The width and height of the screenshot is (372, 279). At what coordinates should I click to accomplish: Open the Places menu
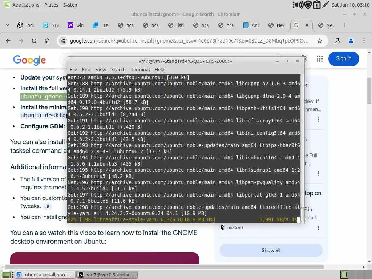pyautogui.click(x=51, y=5)
